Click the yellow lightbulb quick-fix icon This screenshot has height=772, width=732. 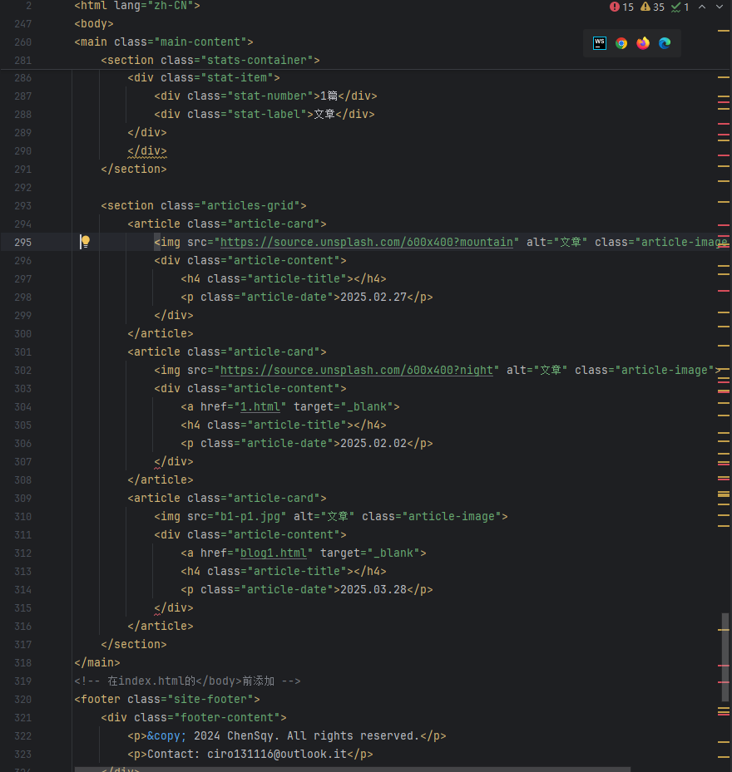point(85,242)
